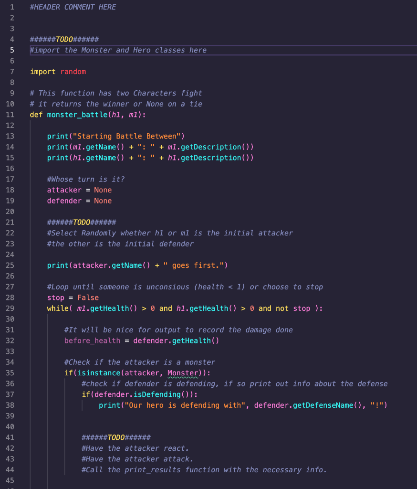Click the "#Have the attacker attack." comment

pos(137,459)
